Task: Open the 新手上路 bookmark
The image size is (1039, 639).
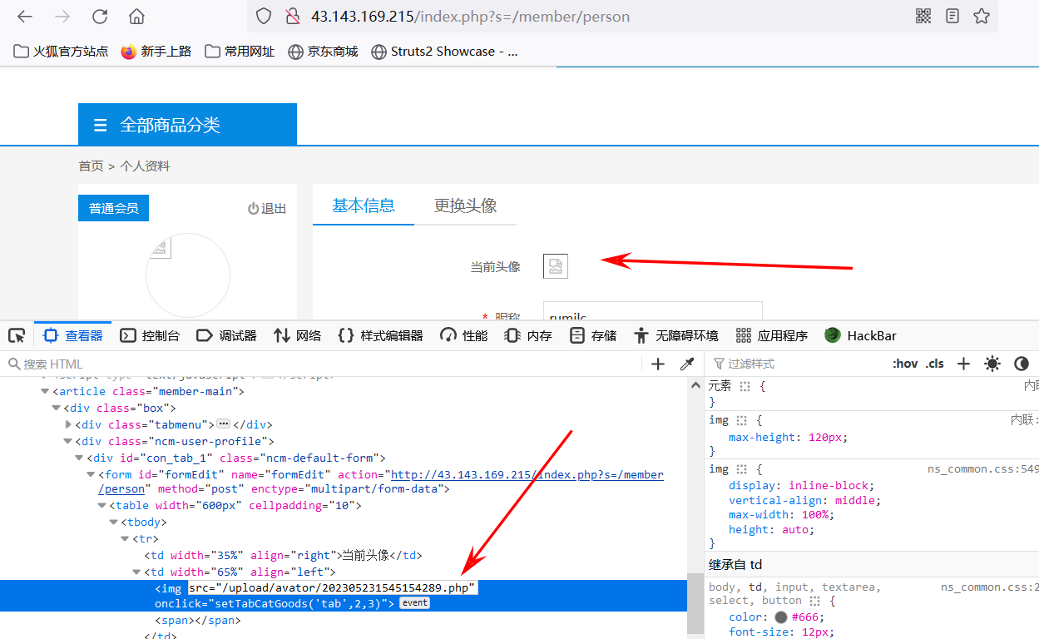Action: click(x=156, y=52)
